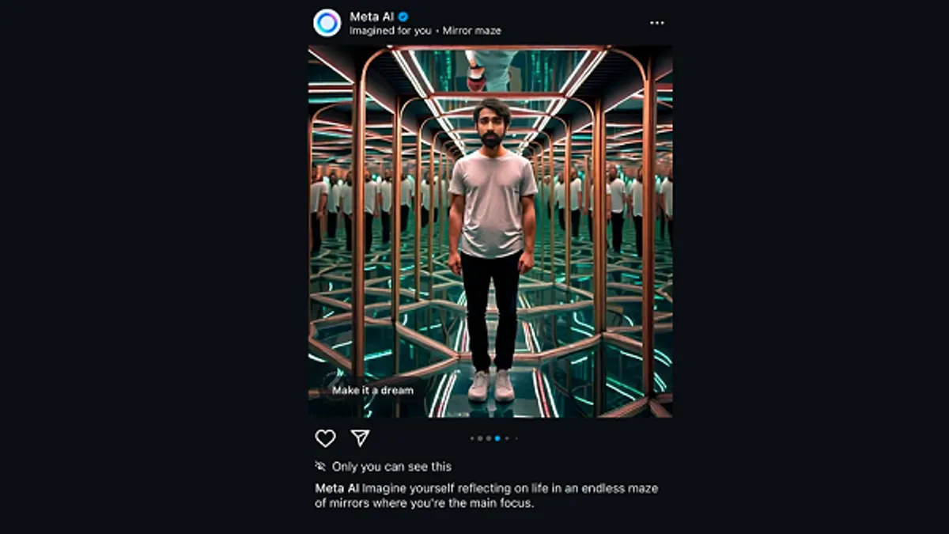The width and height of the screenshot is (949, 534).
Task: Select the Mirror maze label
Action: click(471, 31)
